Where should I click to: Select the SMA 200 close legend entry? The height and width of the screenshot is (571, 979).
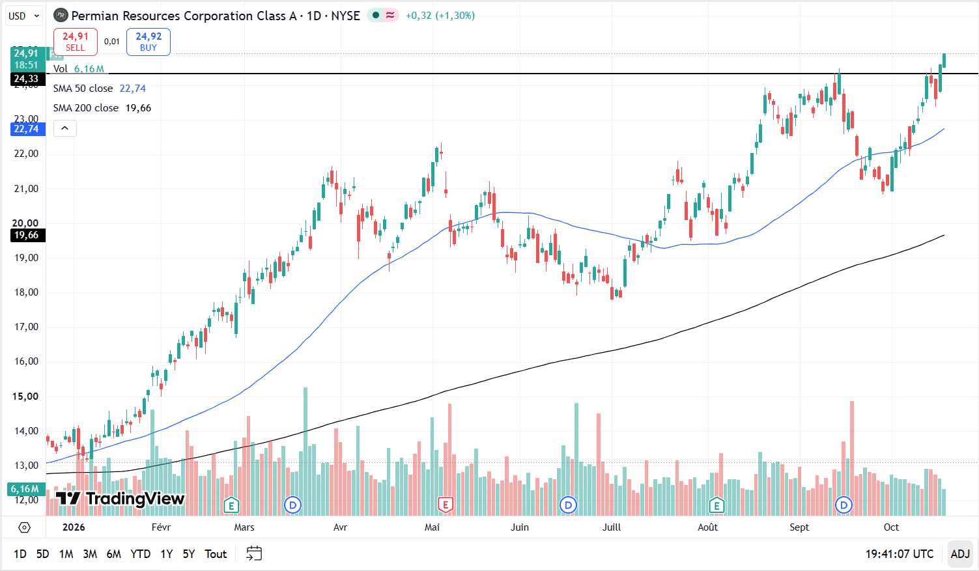coord(102,107)
